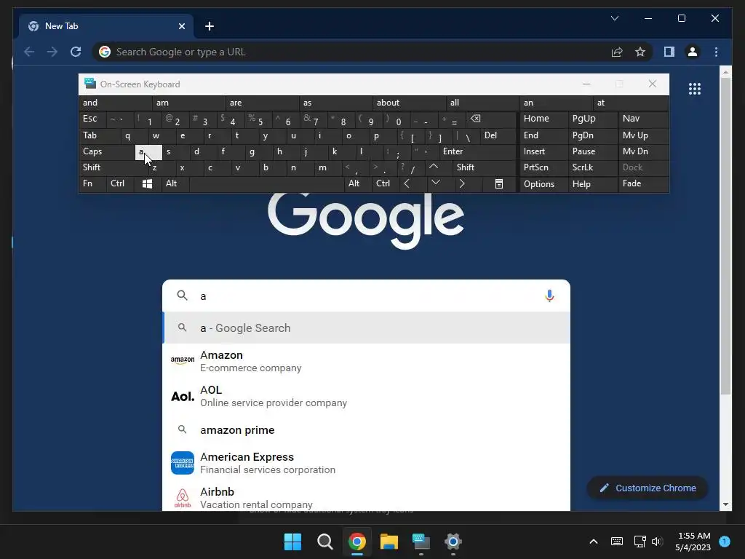Tap the Help key on keyboard
The image size is (745, 559).
click(x=593, y=184)
